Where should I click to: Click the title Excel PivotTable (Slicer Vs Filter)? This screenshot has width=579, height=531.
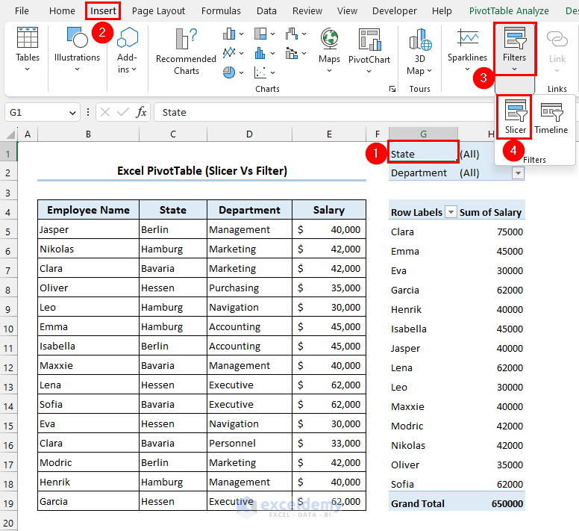pyautogui.click(x=202, y=171)
